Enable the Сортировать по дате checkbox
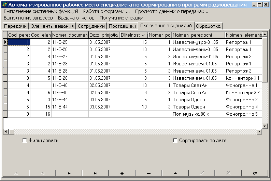271x181 pixels. point(175,141)
